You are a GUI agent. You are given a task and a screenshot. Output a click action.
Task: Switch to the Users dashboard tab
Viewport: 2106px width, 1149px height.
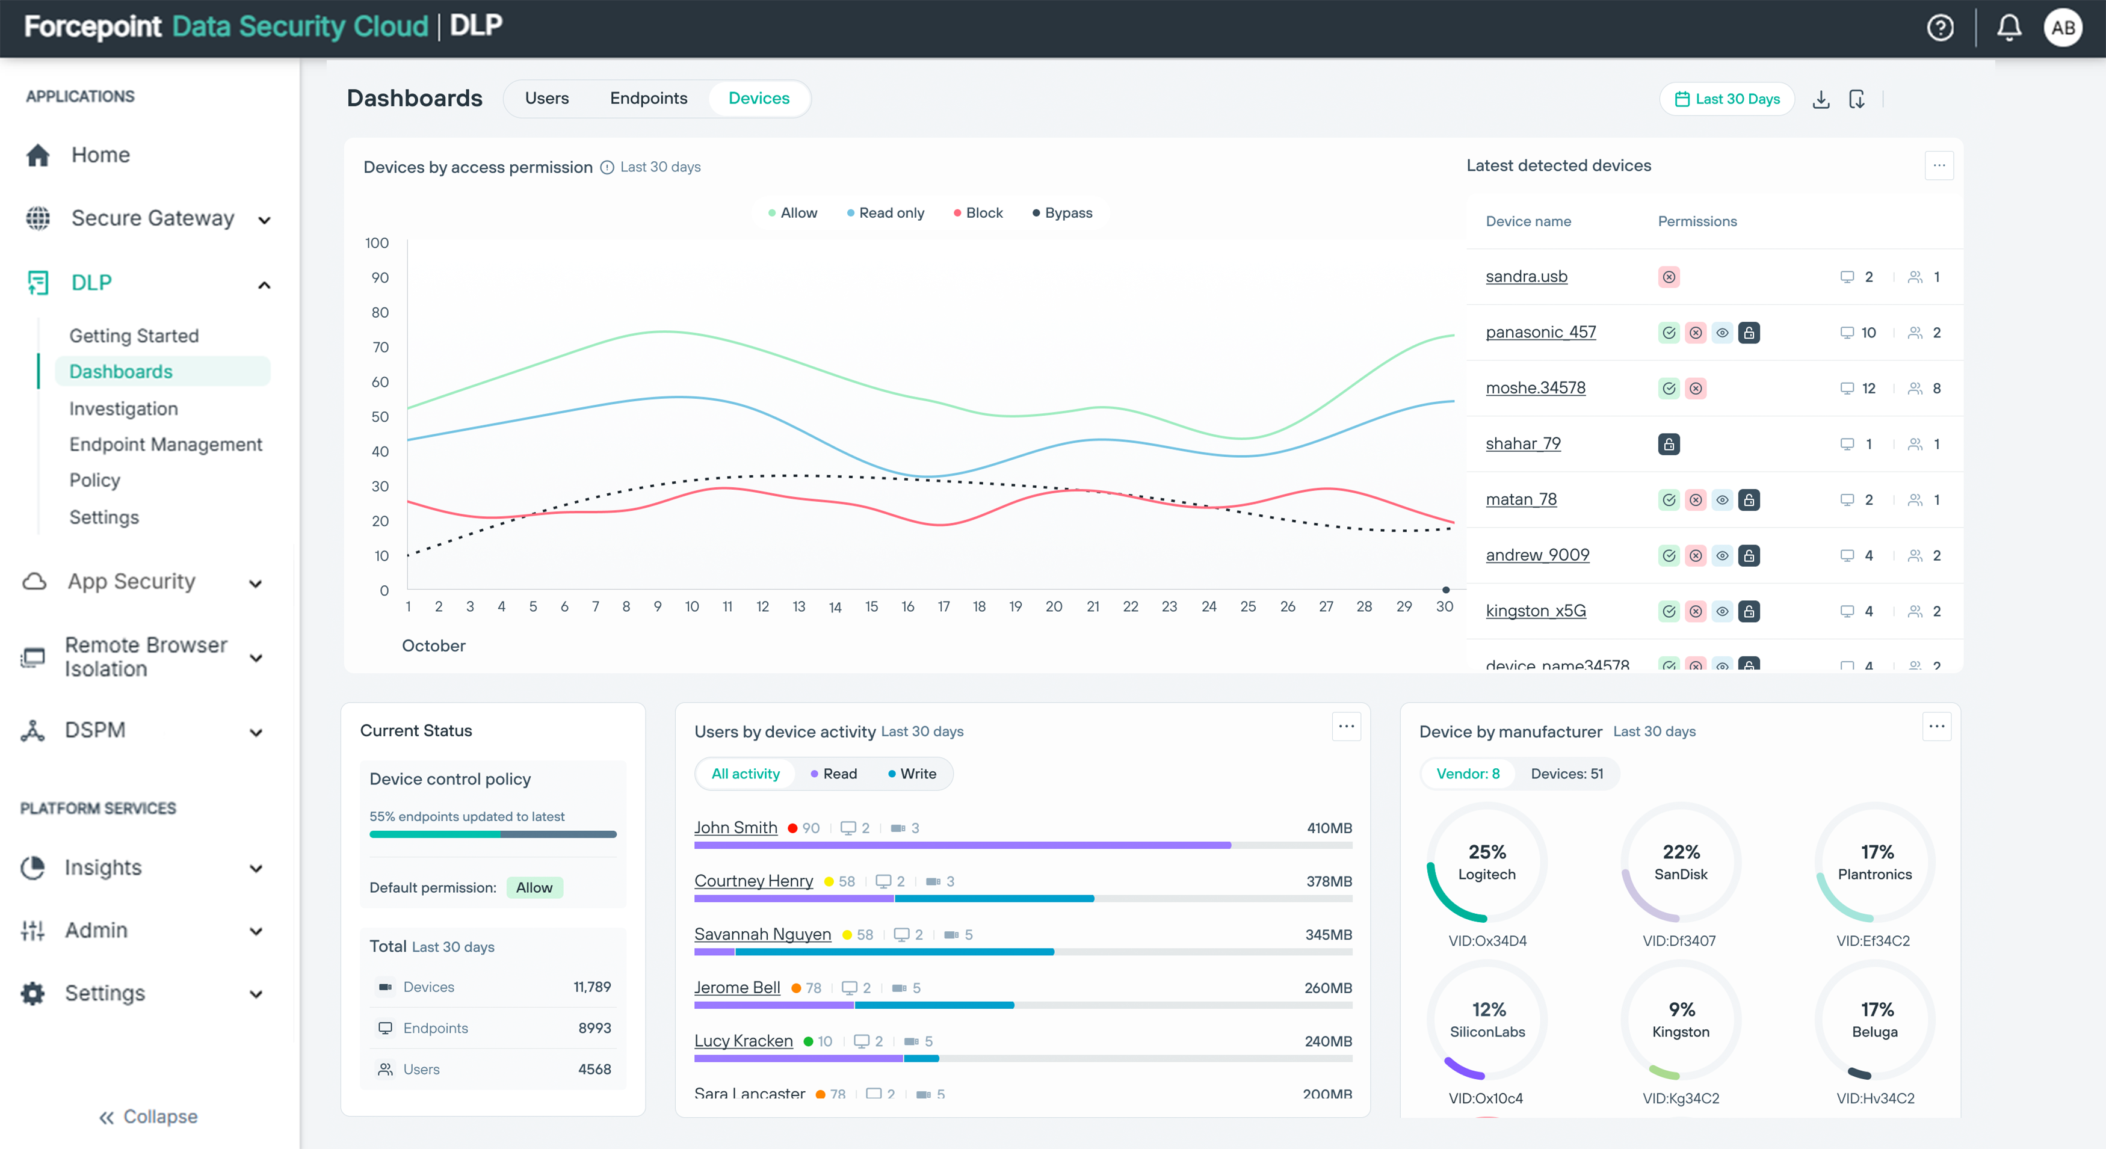pos(546,98)
